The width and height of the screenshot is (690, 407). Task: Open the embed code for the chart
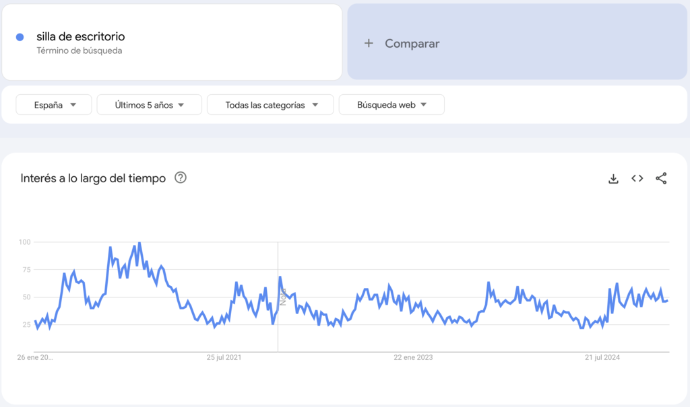[x=637, y=178]
